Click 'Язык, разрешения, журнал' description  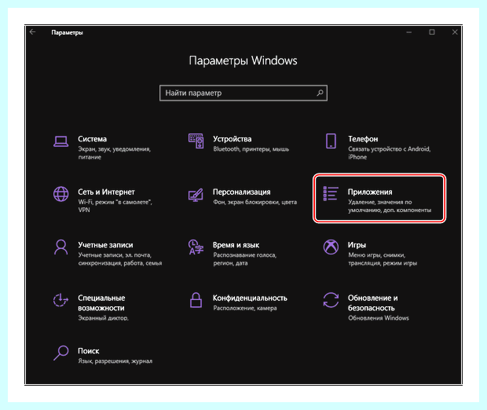(115, 361)
